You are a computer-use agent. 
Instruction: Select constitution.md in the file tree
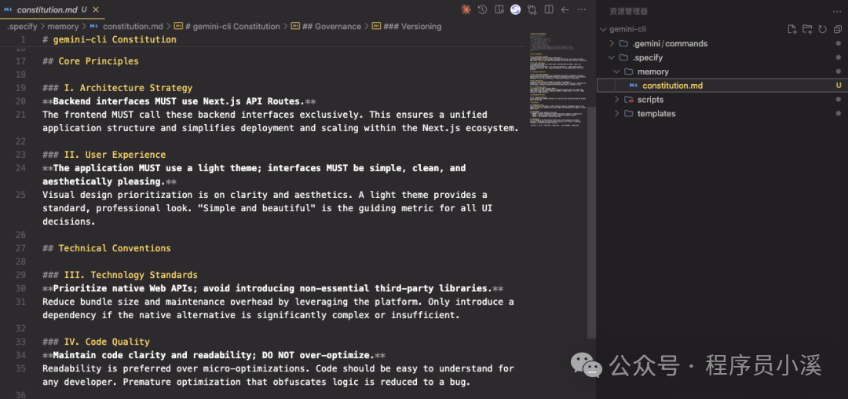click(x=672, y=86)
